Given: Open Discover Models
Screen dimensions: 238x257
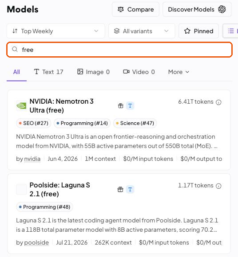Looking at the screenshot, I should coord(197,9).
